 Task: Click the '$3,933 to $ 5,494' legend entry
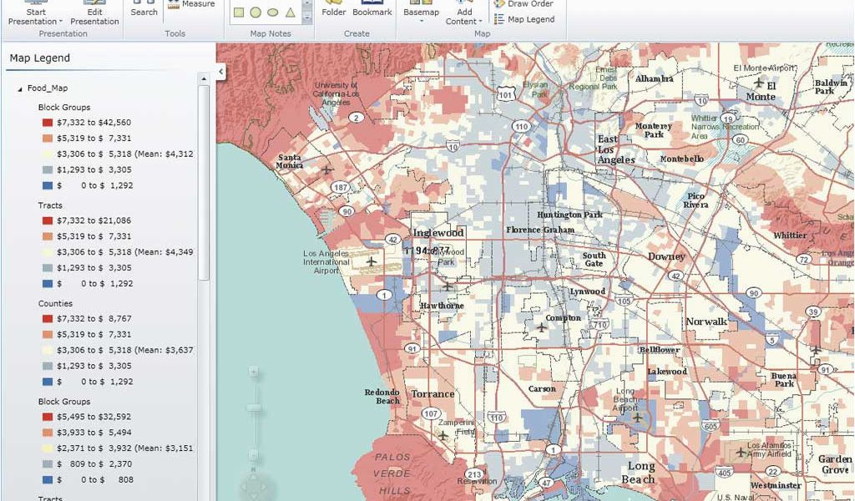(94, 433)
